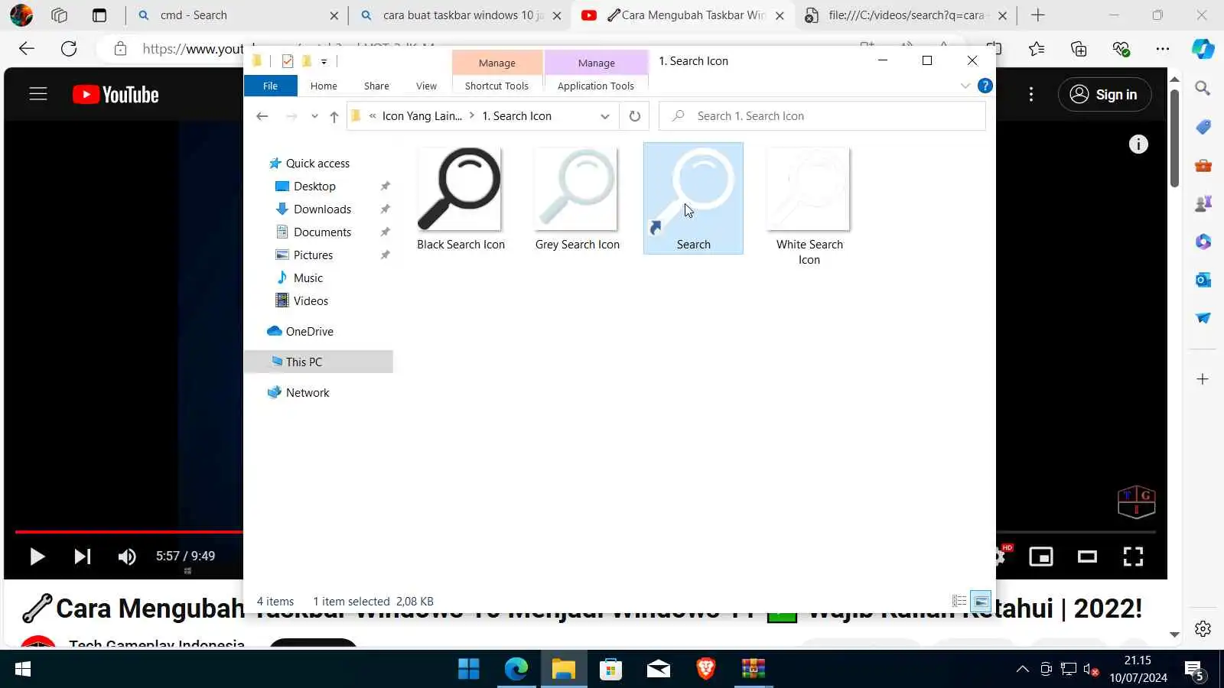Click the selected Search shortcut file
Image resolution: width=1224 pixels, height=688 pixels.
(x=693, y=199)
